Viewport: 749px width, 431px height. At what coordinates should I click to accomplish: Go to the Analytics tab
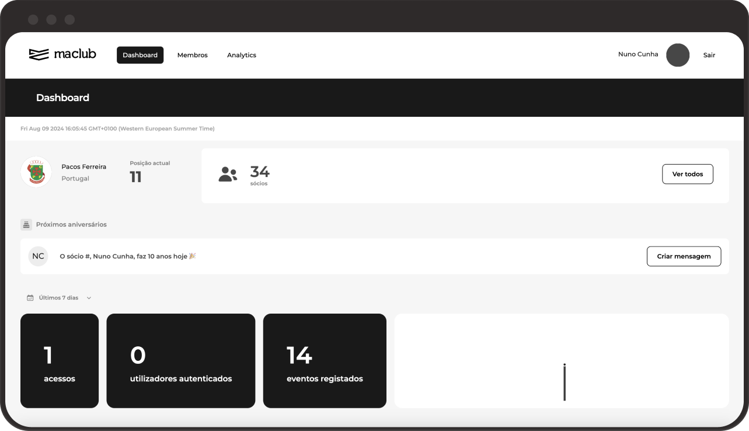click(241, 55)
